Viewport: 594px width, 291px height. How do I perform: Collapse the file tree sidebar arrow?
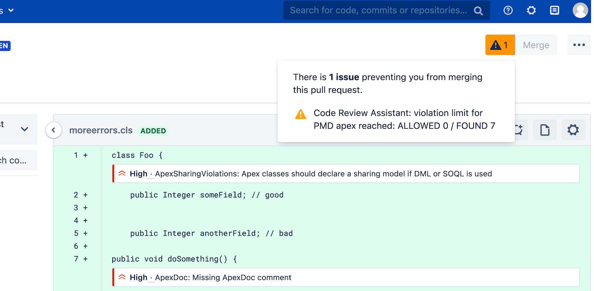[x=54, y=130]
